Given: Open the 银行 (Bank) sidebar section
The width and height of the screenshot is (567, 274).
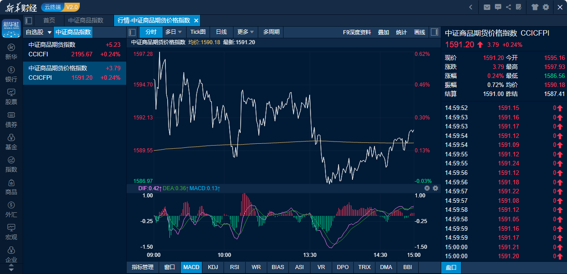Looking at the screenshot, I should click(11, 74).
